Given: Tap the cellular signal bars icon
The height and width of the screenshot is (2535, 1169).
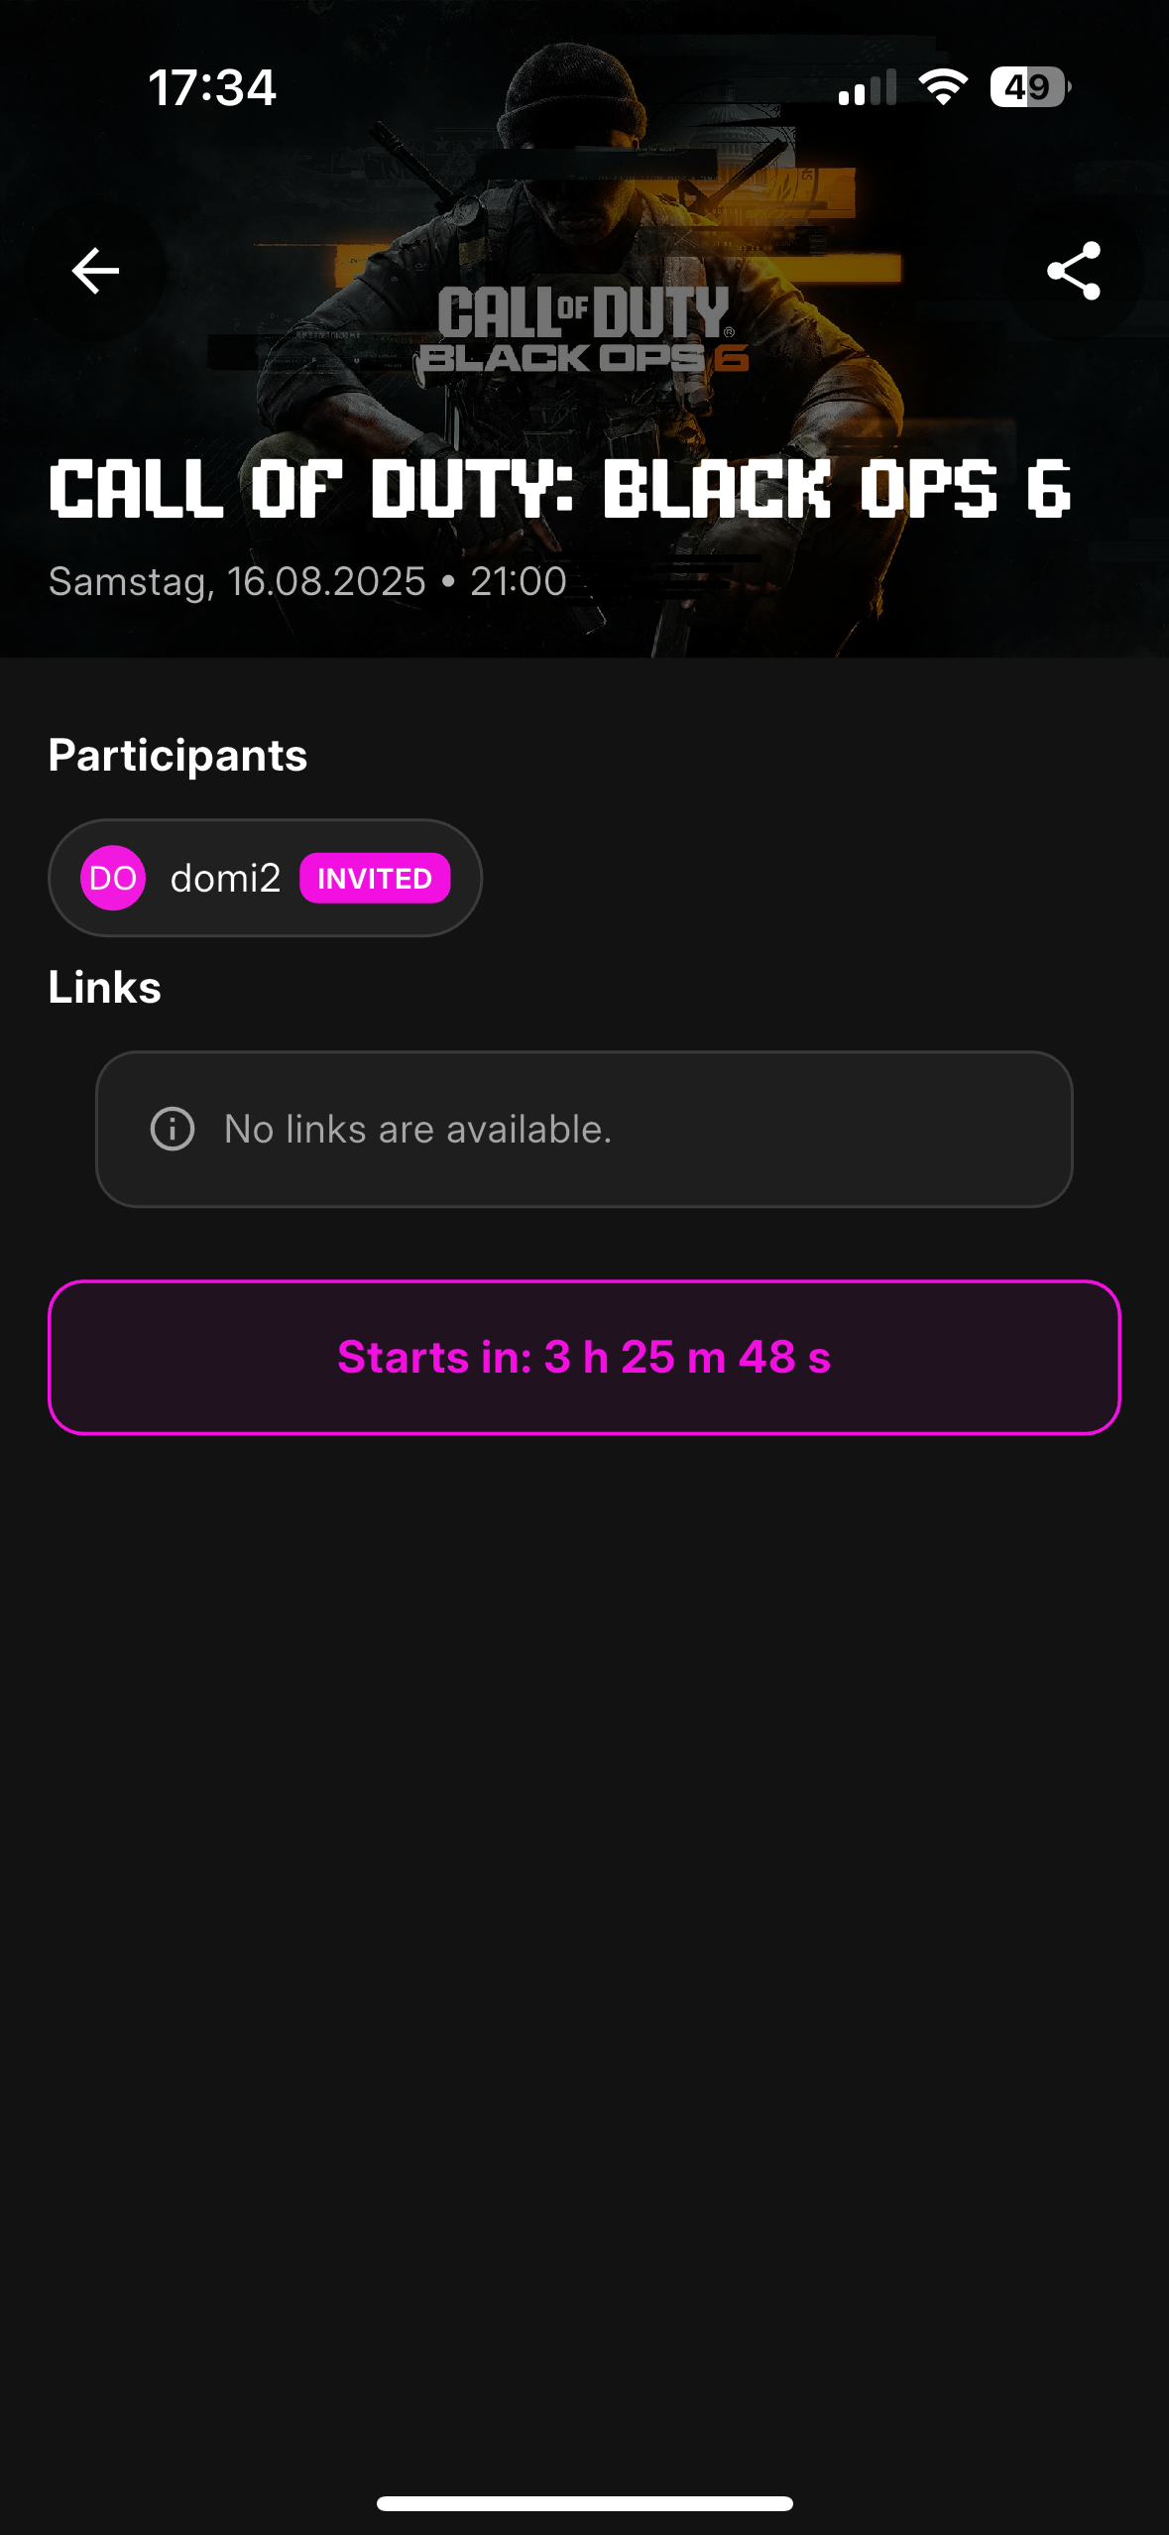Looking at the screenshot, I should tap(868, 88).
